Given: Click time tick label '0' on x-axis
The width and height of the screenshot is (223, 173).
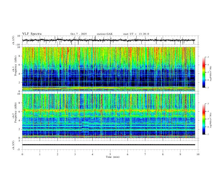Looking at the screenshot, I should point(22,154).
